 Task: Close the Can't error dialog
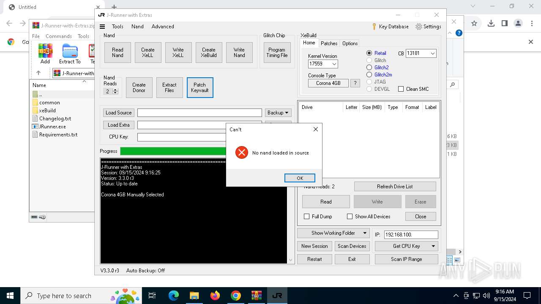(315, 129)
